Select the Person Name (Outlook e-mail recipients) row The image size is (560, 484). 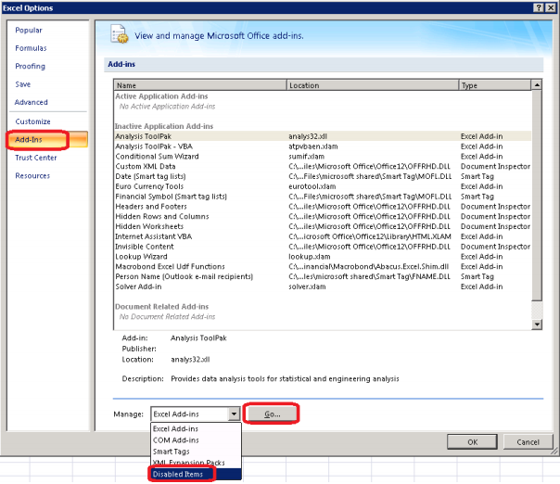click(323, 276)
